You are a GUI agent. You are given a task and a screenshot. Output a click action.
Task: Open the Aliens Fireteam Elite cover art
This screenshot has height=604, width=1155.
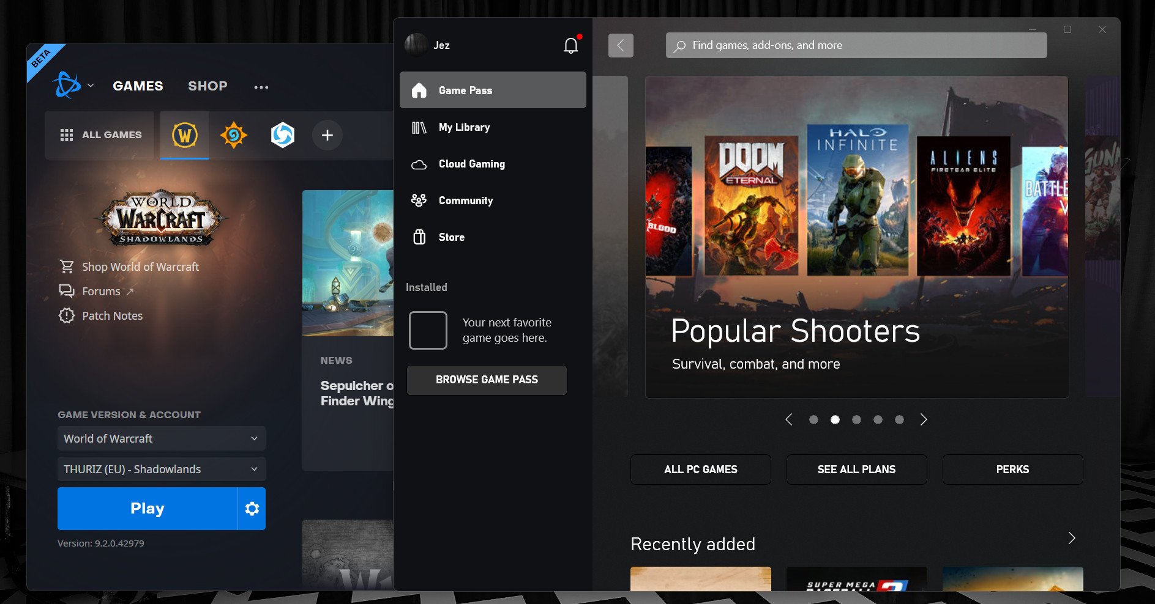coord(963,205)
